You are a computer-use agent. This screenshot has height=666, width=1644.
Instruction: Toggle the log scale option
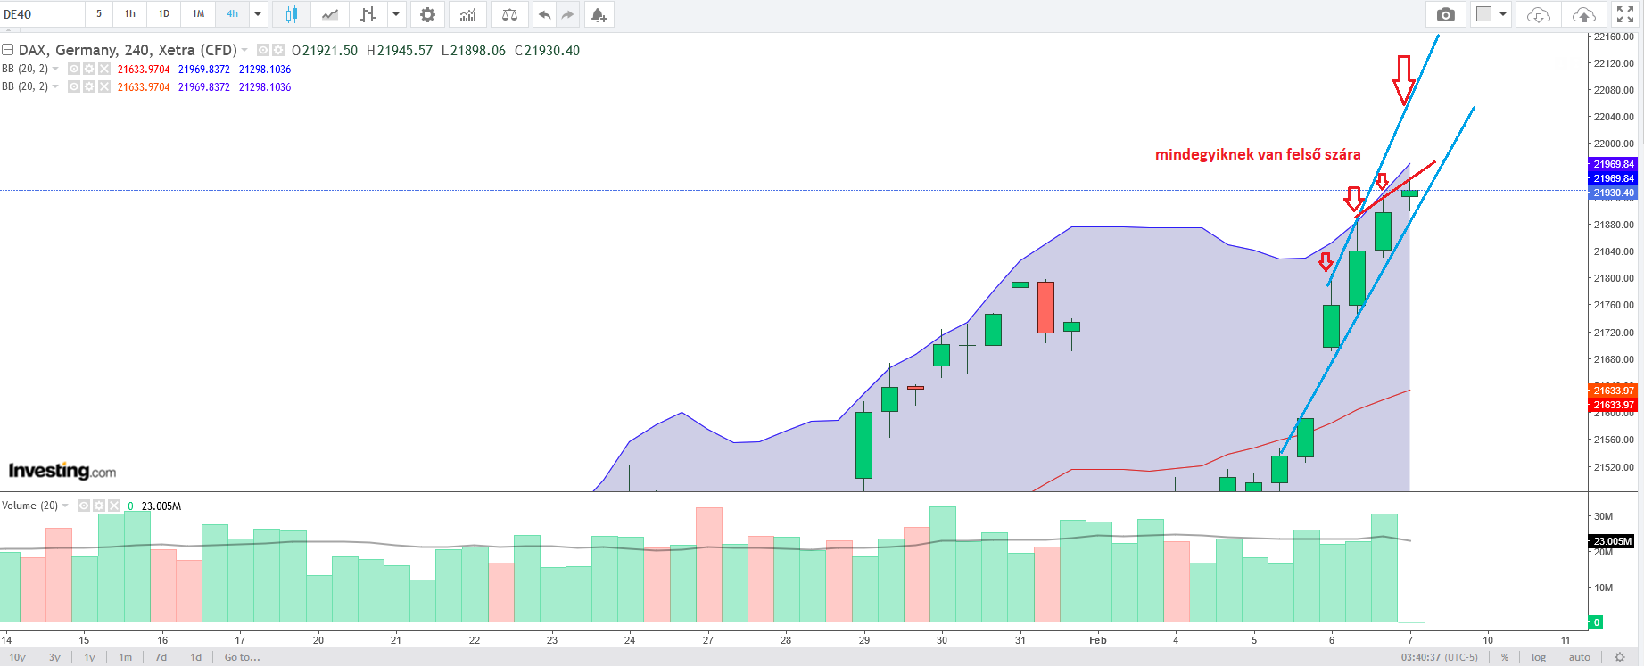(1539, 657)
